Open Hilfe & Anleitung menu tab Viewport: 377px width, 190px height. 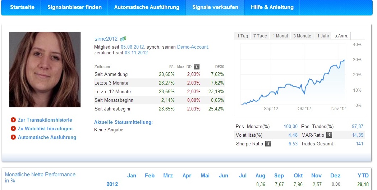click(x=272, y=7)
